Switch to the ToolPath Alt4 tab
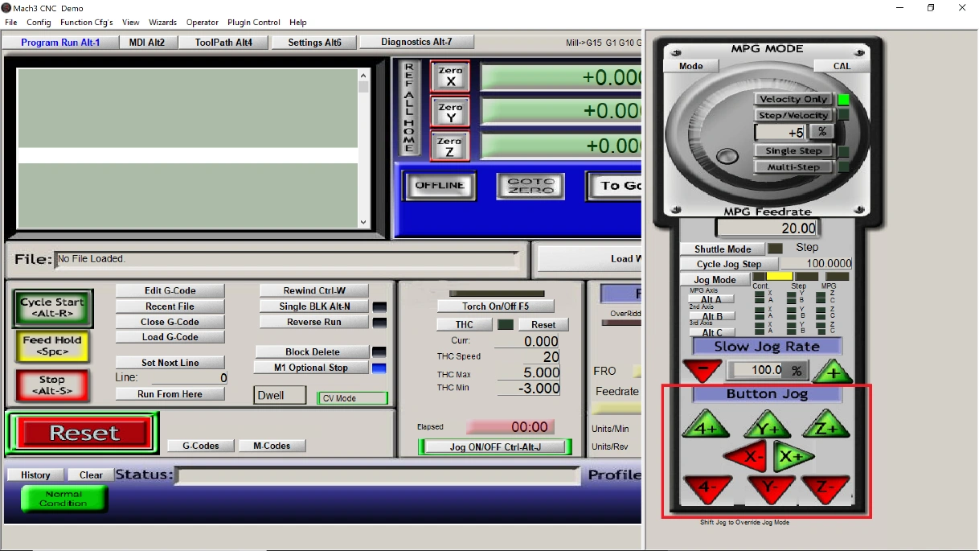Viewport: 979px width, 551px height. click(x=223, y=42)
